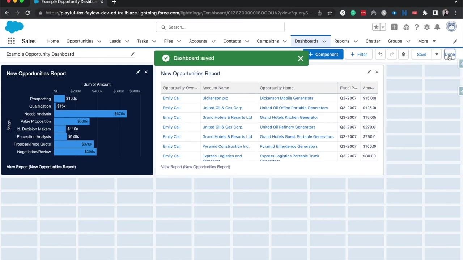Go to the Home tab
Image resolution: width=463 pixels, height=260 pixels.
coord(53,41)
